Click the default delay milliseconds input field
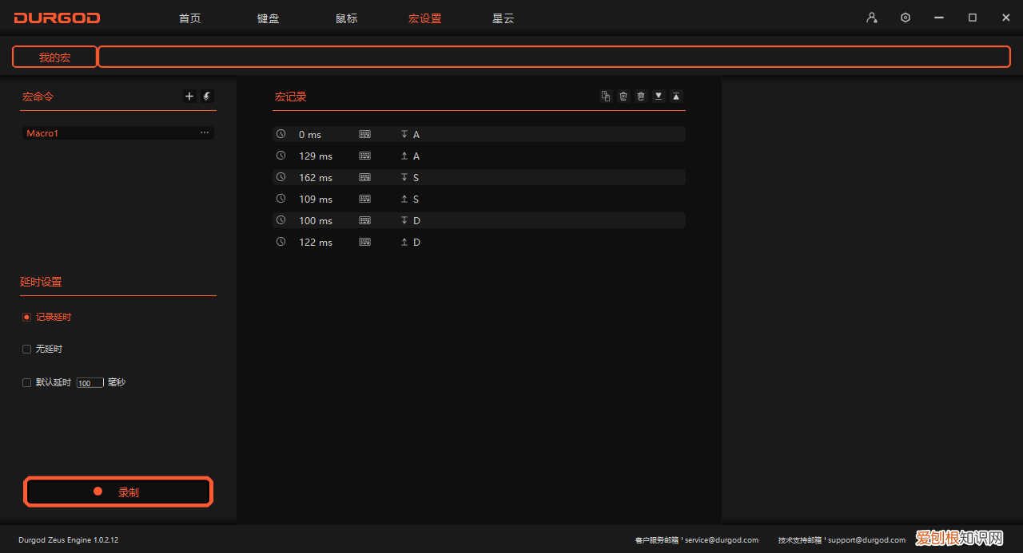This screenshot has width=1023, height=553. [x=89, y=382]
